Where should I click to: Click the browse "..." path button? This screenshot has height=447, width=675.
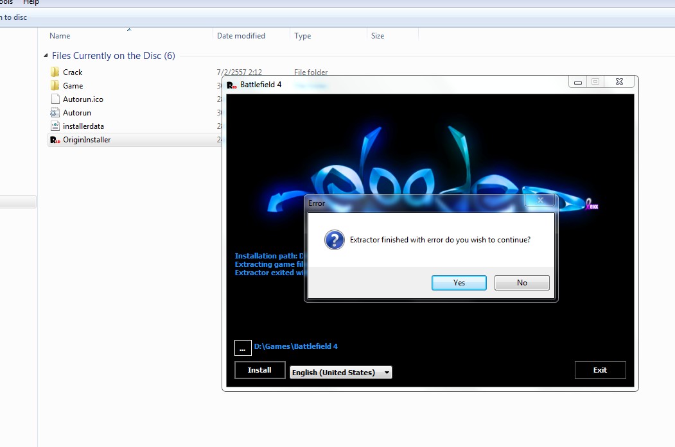pyautogui.click(x=242, y=348)
